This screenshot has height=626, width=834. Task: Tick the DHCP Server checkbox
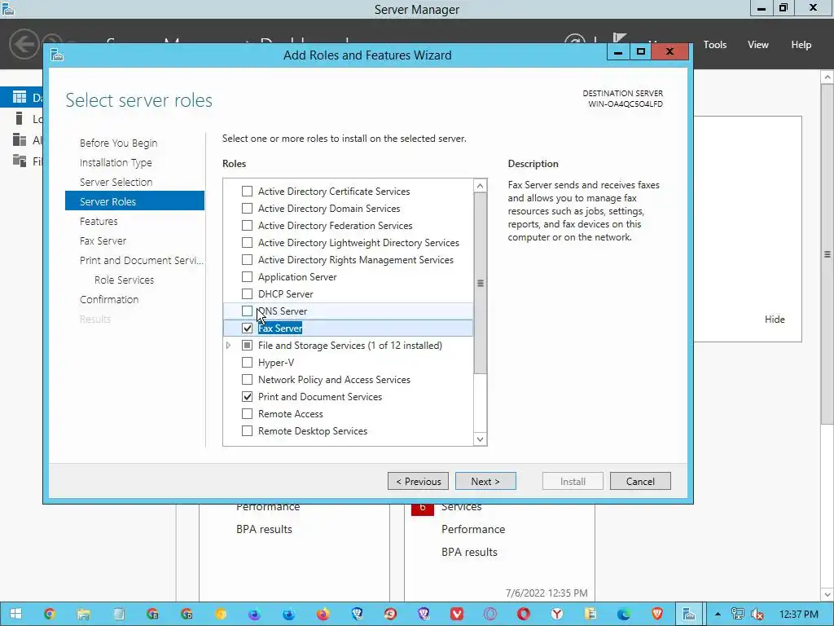point(247,293)
